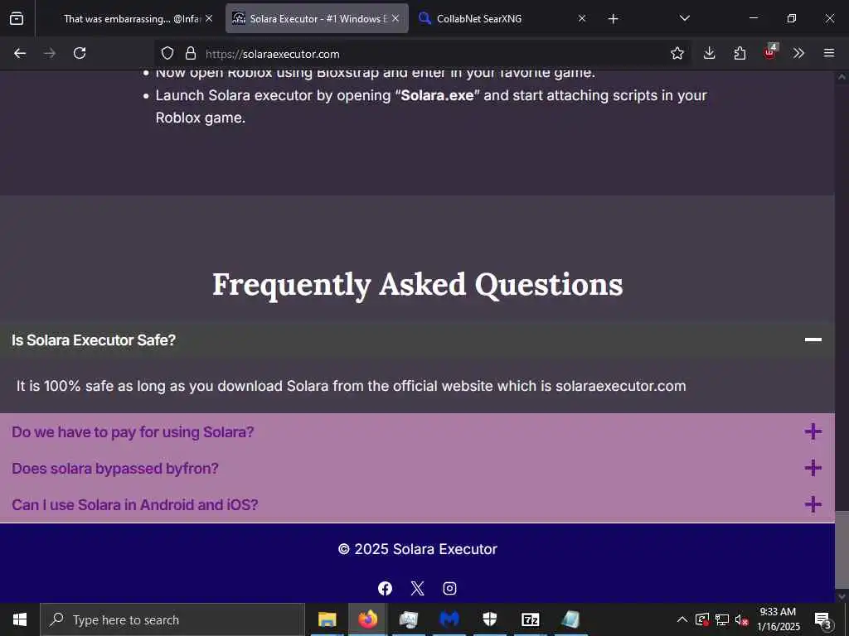The width and height of the screenshot is (849, 636).
Task: Go back to the previous page
Action: pos(20,53)
